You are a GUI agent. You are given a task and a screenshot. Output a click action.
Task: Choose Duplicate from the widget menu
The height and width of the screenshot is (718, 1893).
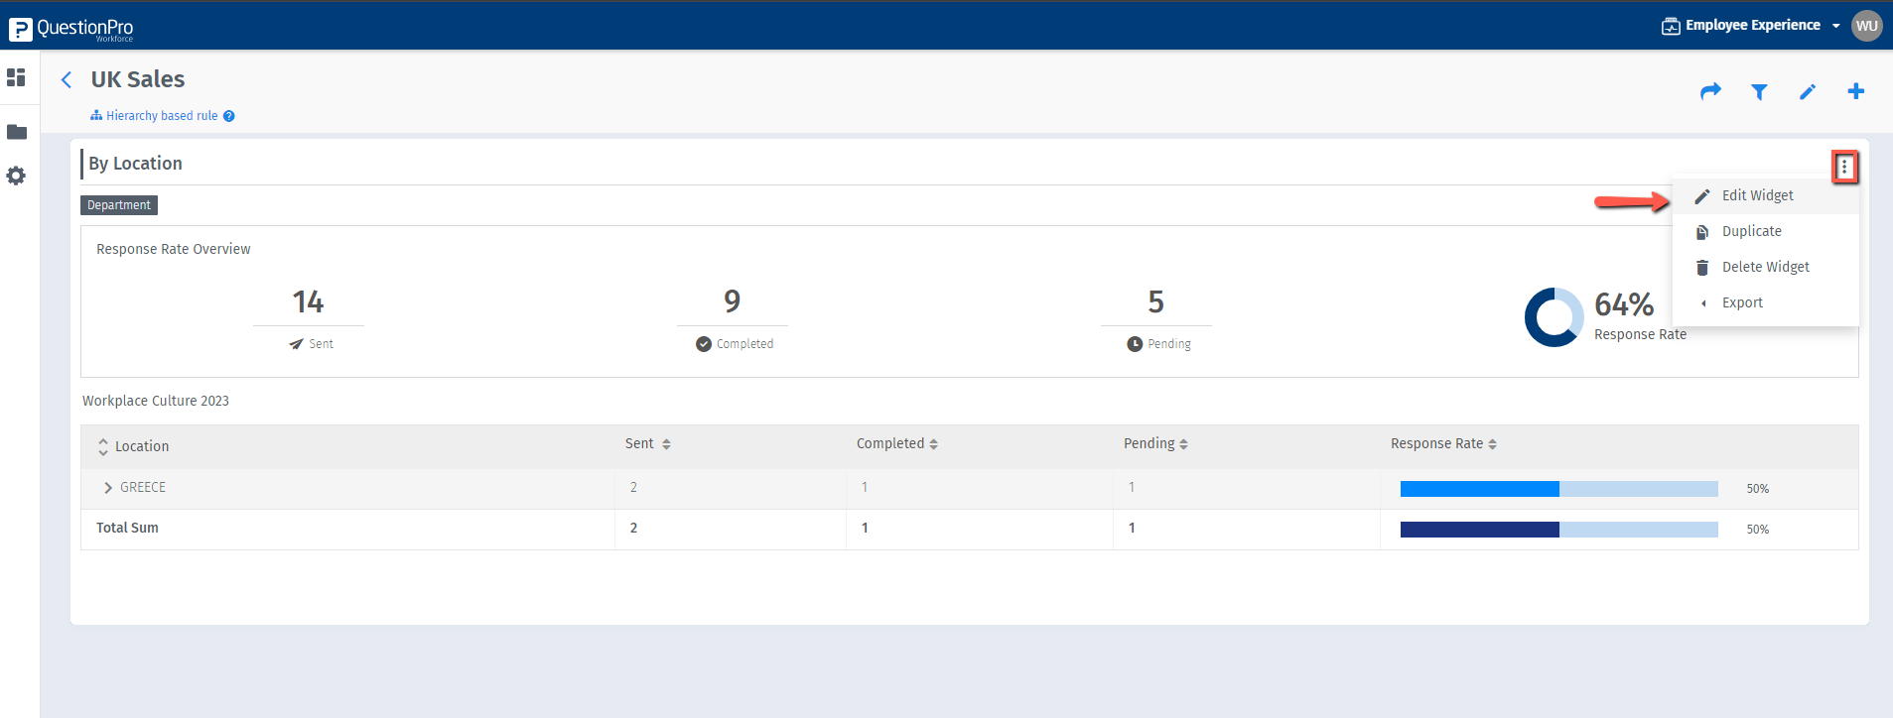[x=1751, y=231]
